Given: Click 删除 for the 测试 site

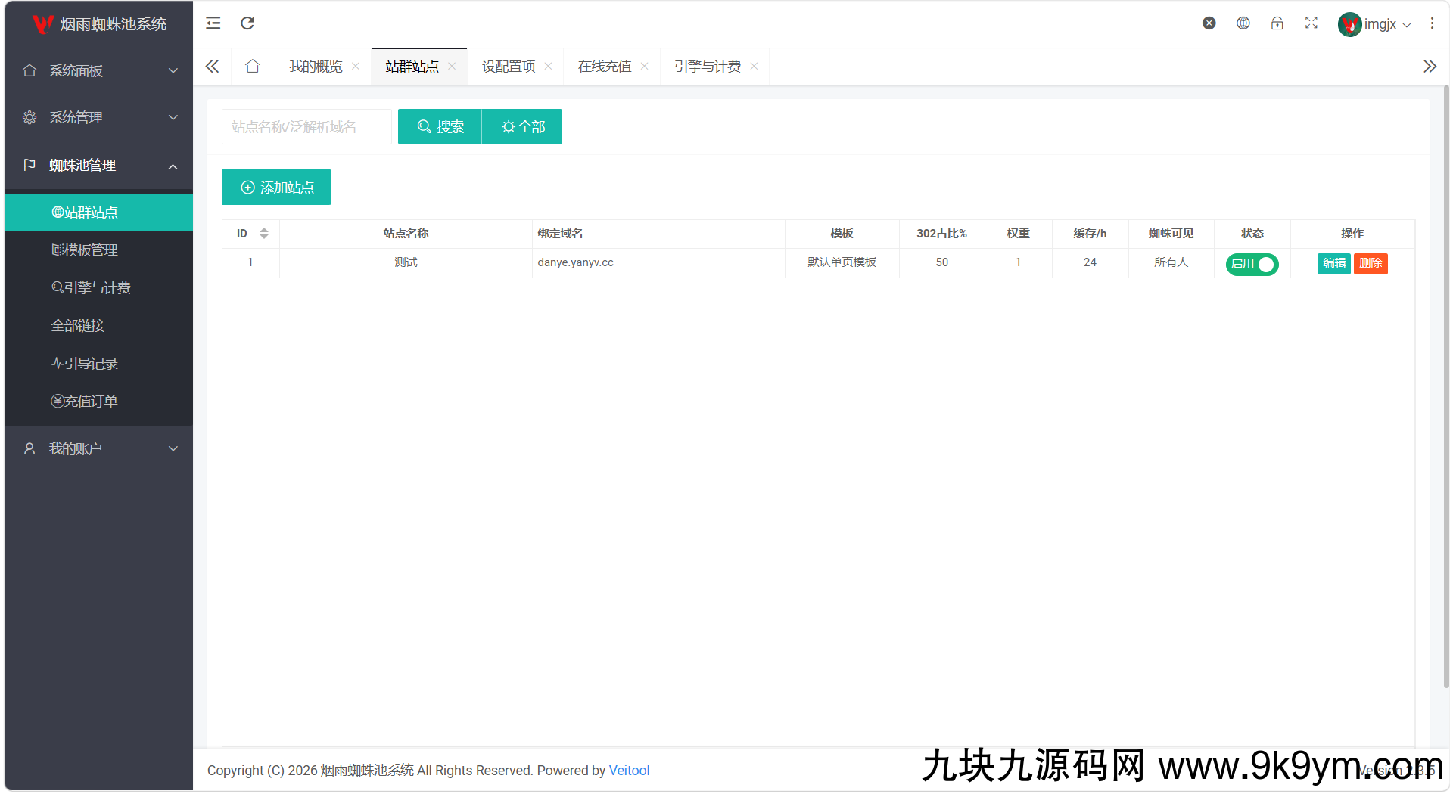Looking at the screenshot, I should coord(1371,263).
